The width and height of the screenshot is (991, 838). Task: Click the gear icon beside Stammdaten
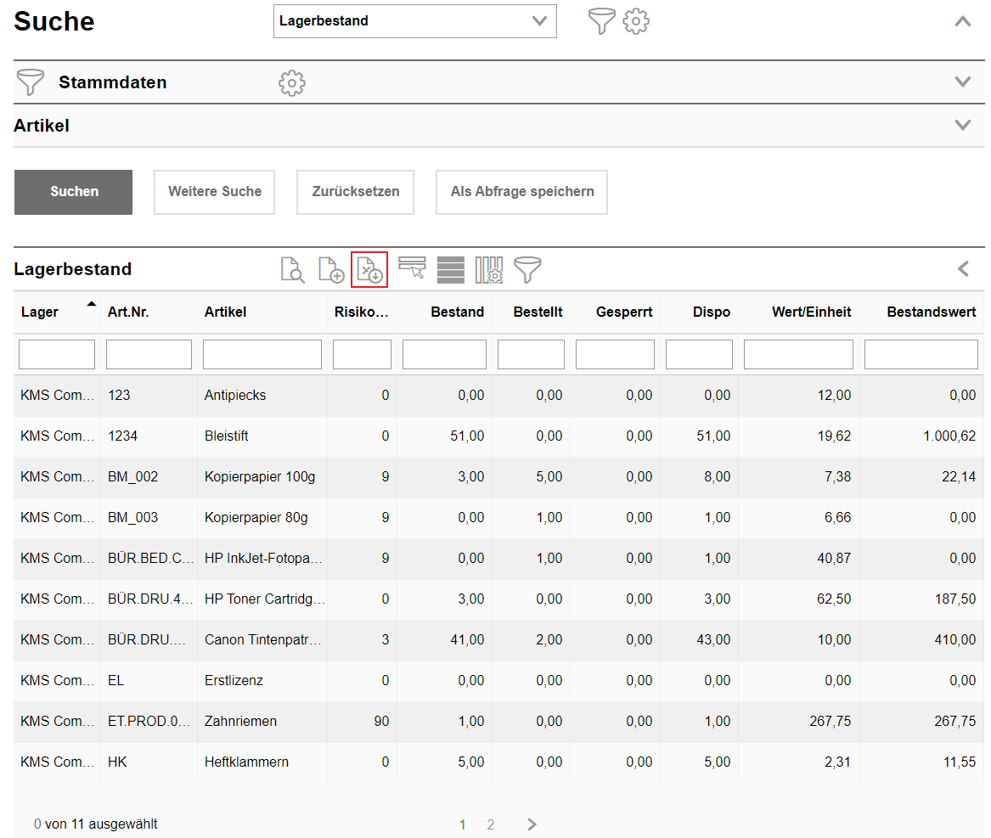[x=291, y=83]
